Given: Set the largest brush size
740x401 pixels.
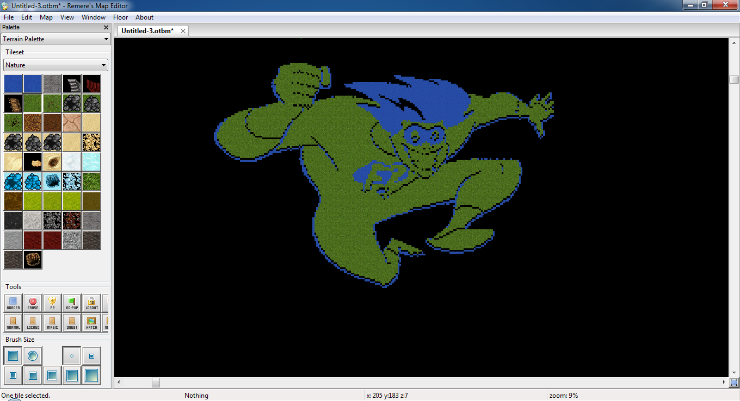Looking at the screenshot, I should pyautogui.click(x=91, y=375).
